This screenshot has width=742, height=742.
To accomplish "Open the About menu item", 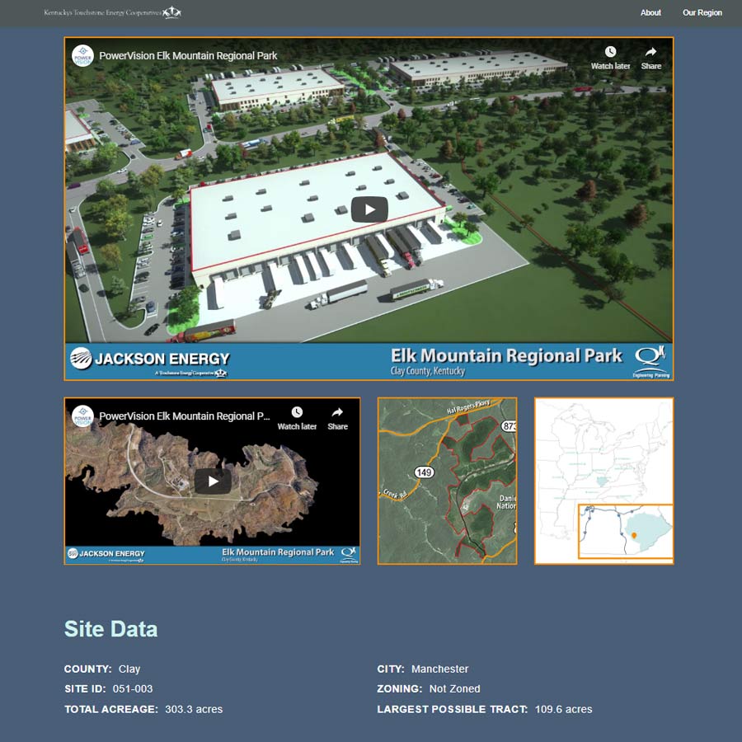I will click(650, 12).
